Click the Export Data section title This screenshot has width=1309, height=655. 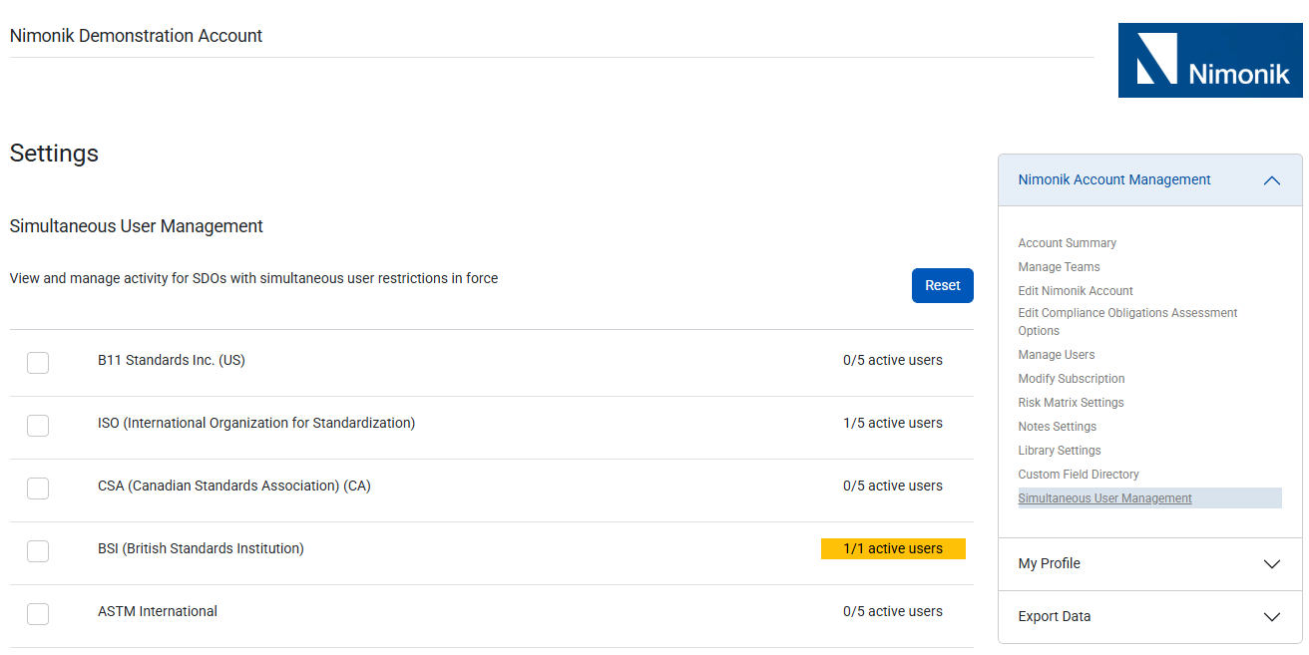point(1054,617)
